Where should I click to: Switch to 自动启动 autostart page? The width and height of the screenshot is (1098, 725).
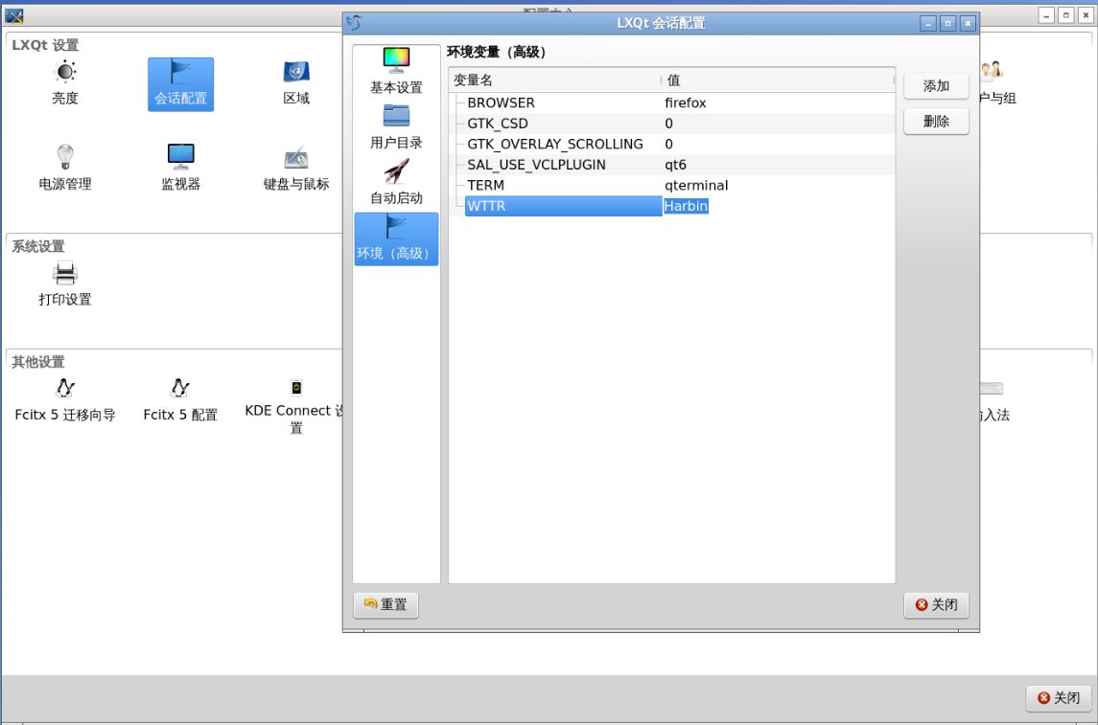point(396,182)
